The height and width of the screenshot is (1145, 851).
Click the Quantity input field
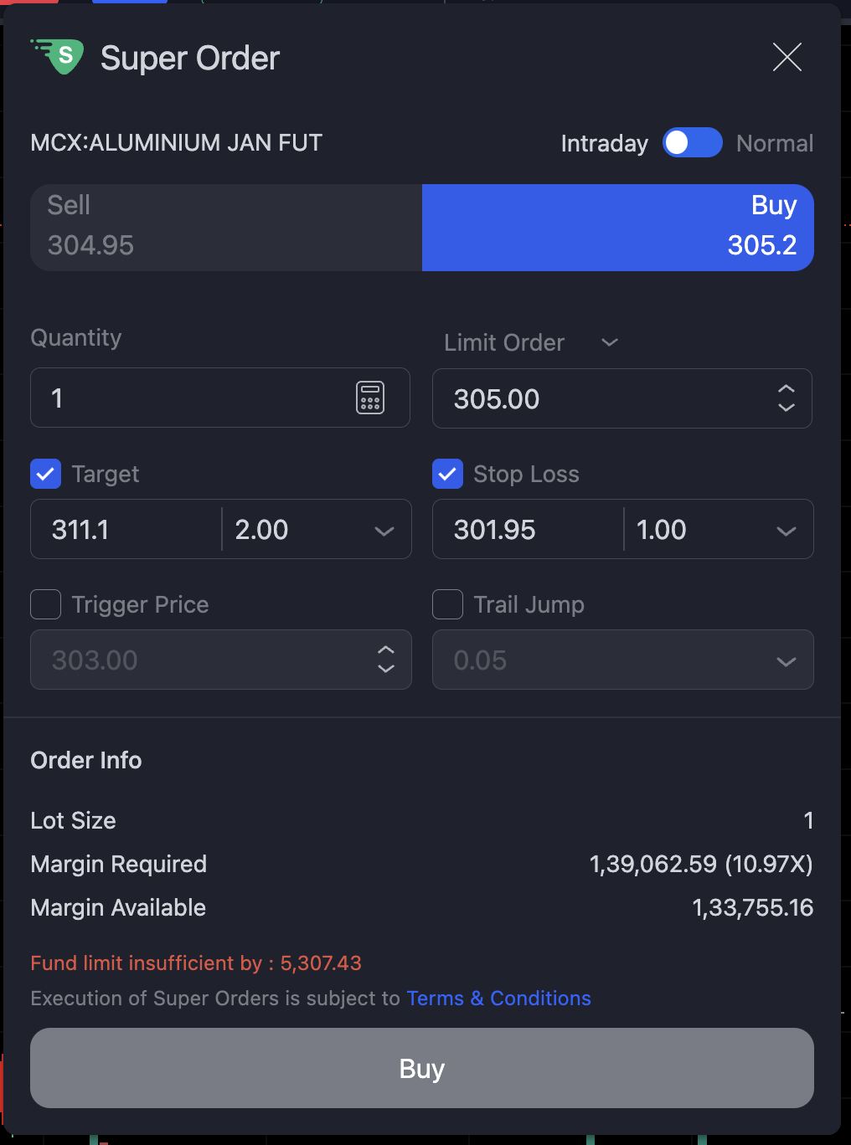pyautogui.click(x=193, y=398)
